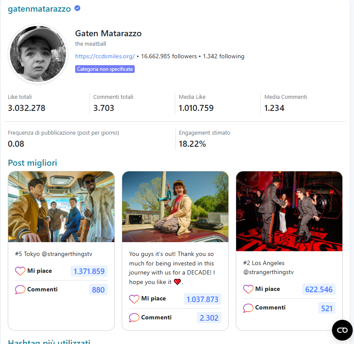
Task: Click heart icon on DECADE post
Action: point(134,299)
